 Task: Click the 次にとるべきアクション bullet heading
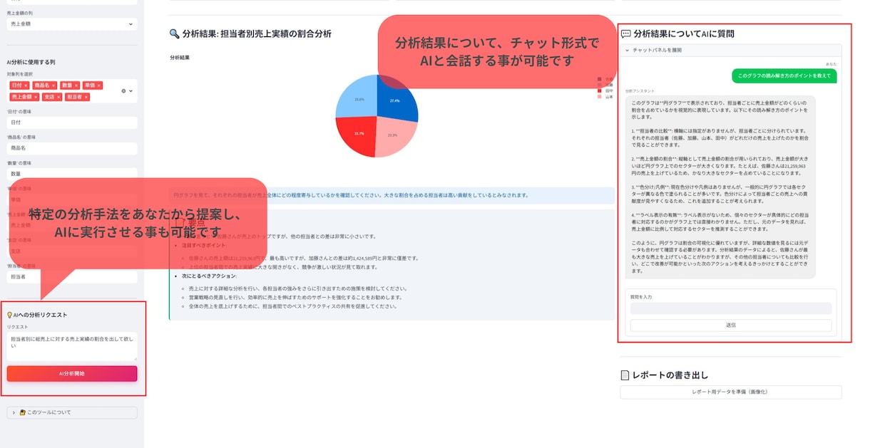(x=210, y=275)
